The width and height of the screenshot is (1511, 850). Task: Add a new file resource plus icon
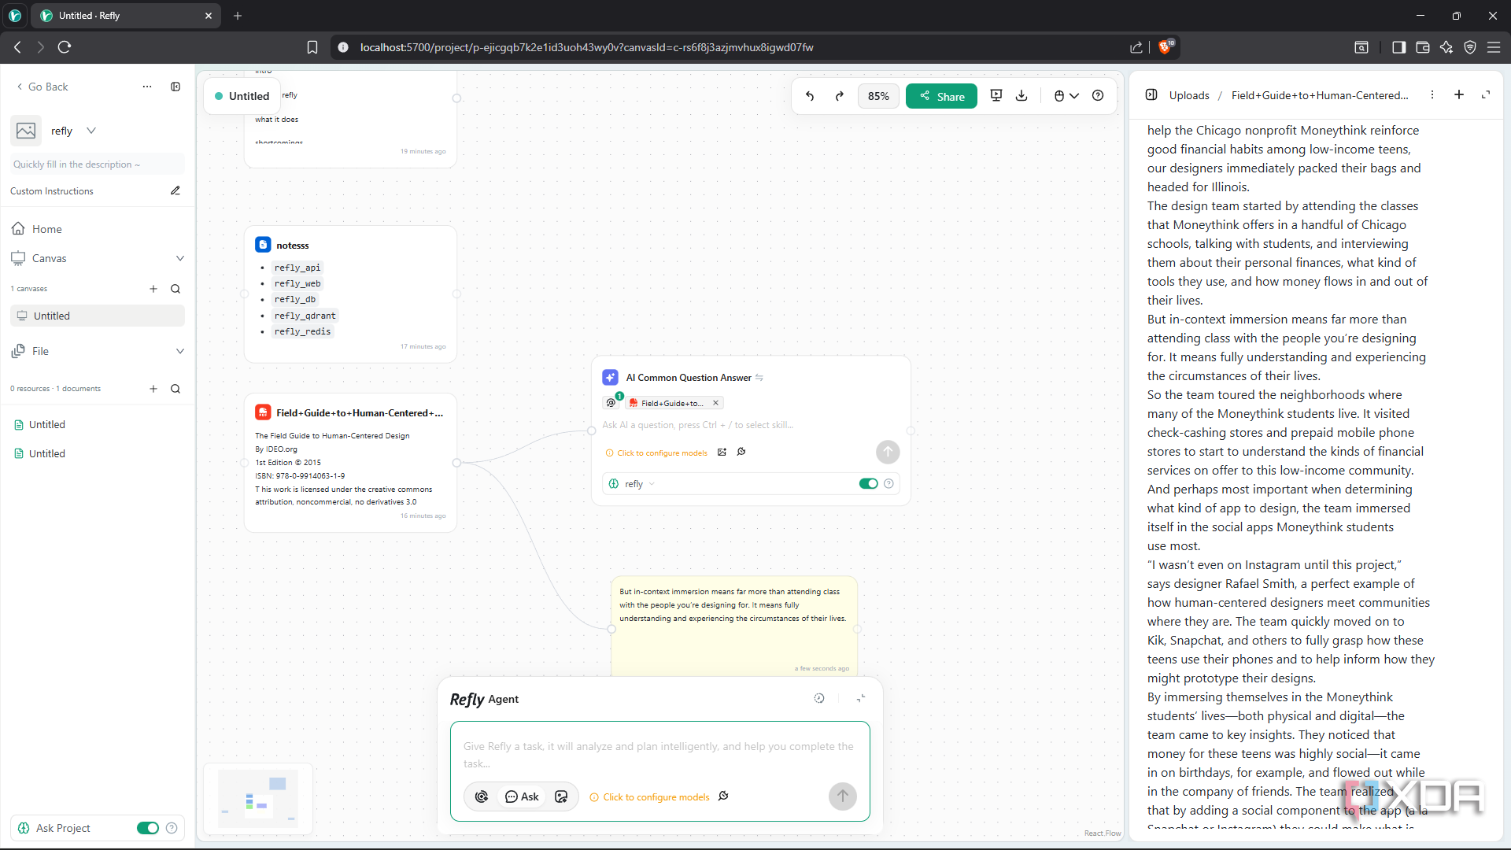click(x=153, y=389)
